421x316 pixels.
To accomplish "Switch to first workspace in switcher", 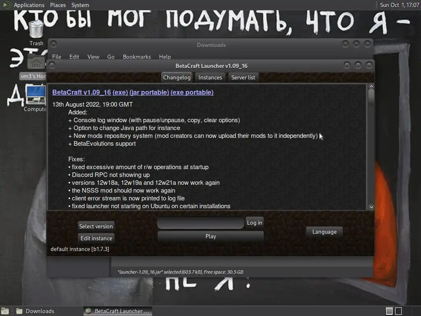I will [x=389, y=311].
